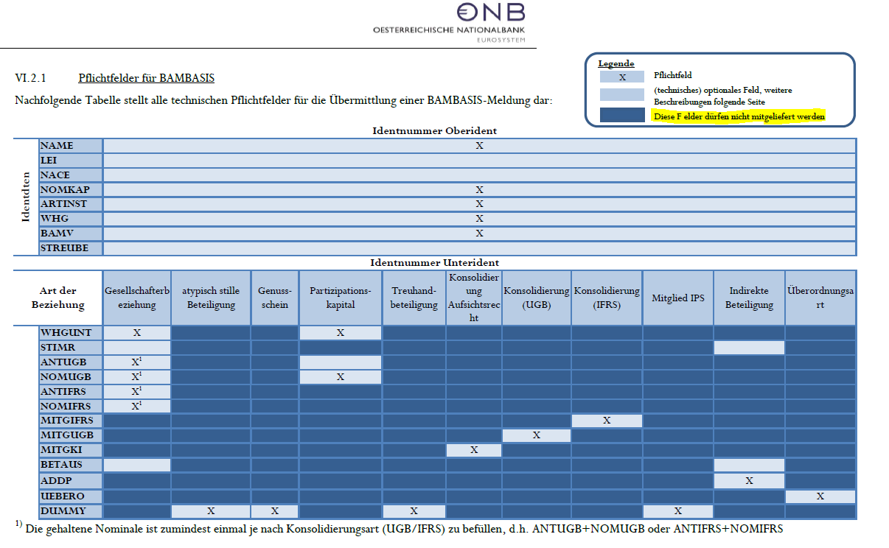Click the X in DUMMY row under Genuss-schein

coord(275,511)
